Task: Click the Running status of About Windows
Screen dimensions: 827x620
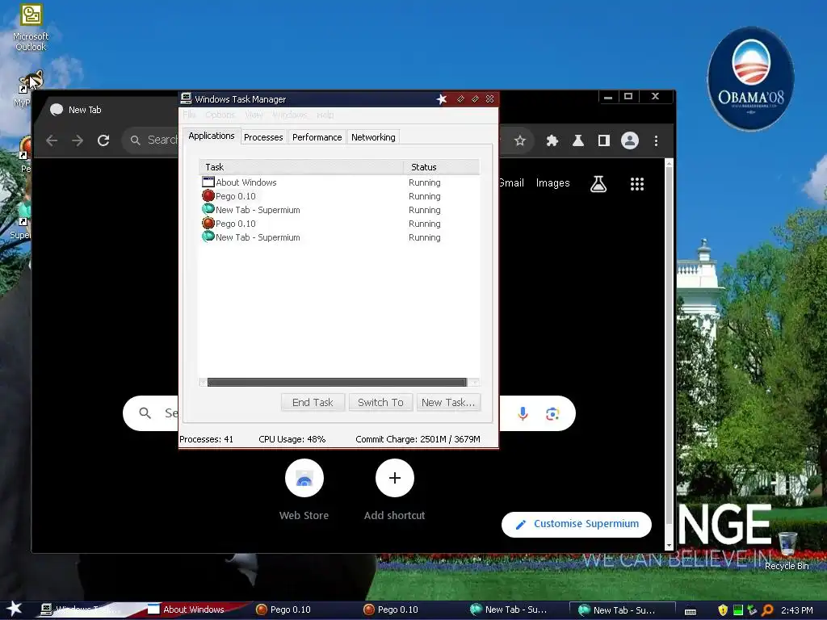Action: tap(425, 182)
